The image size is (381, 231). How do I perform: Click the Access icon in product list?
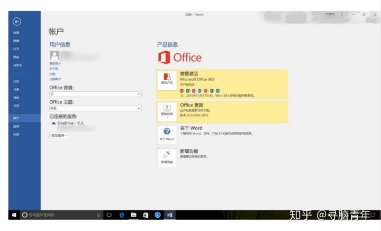tap(182, 91)
